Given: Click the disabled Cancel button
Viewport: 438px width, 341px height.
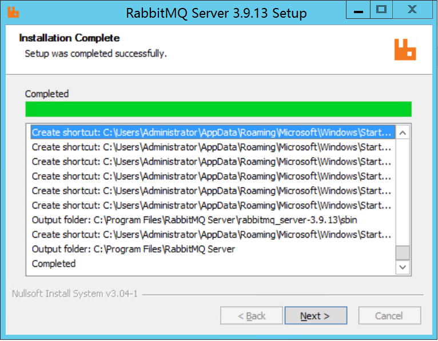Looking at the screenshot, I should point(389,316).
